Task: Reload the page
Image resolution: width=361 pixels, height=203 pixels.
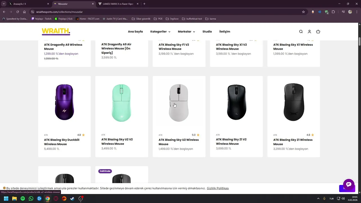Action: click(17, 12)
